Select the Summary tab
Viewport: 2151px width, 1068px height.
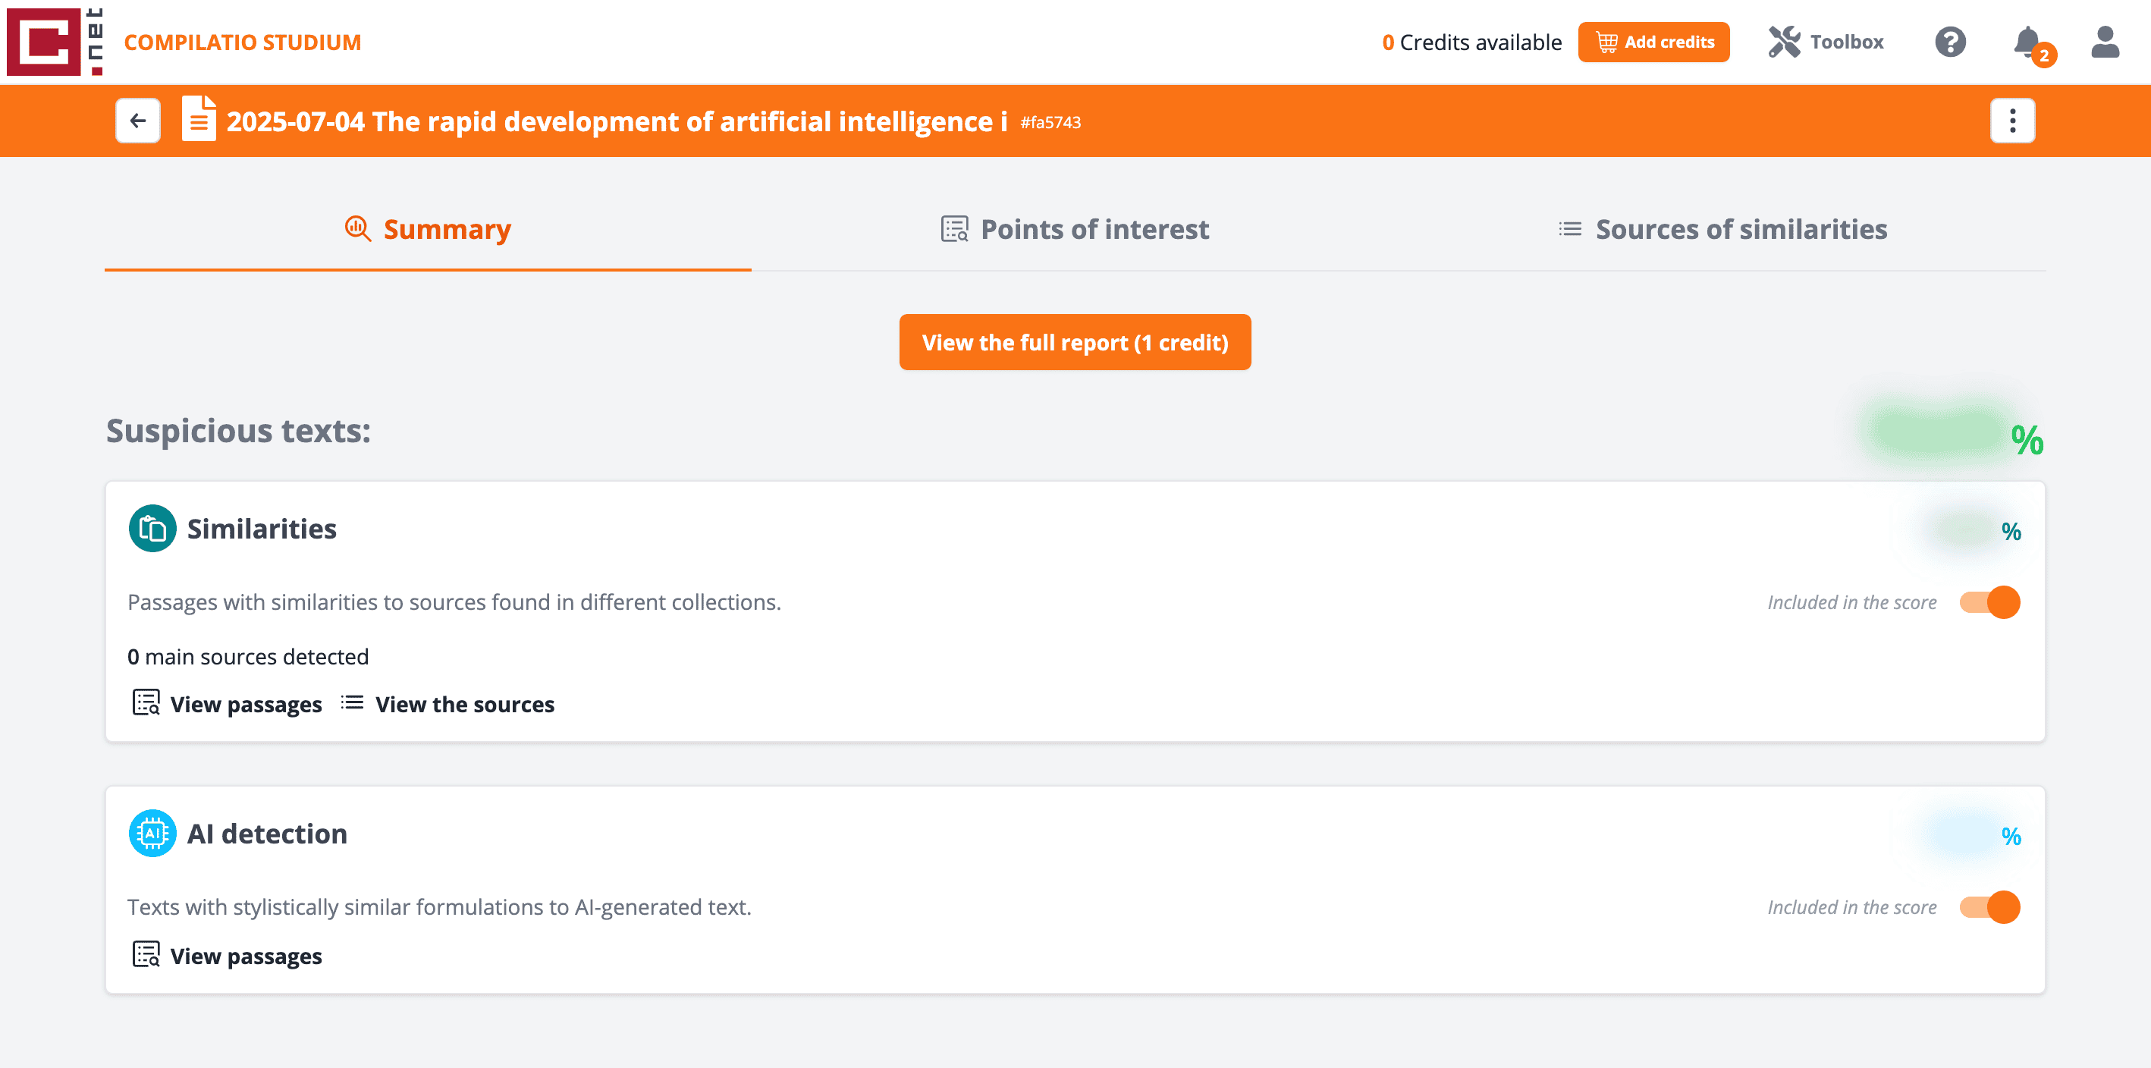[428, 229]
